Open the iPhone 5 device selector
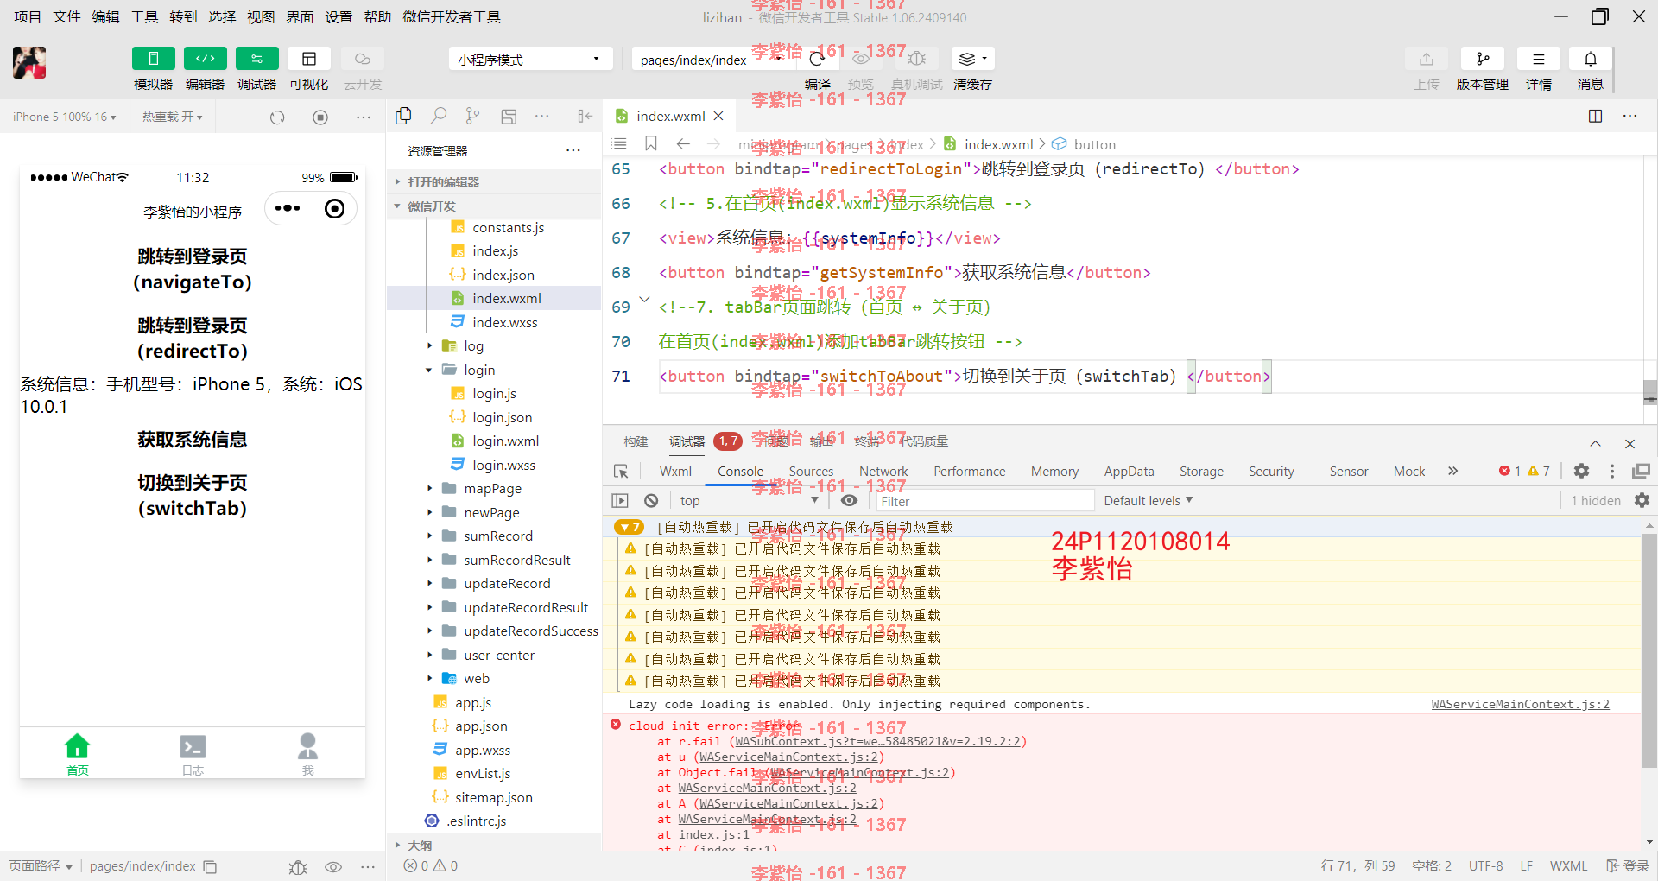This screenshot has height=881, width=1658. (x=65, y=117)
